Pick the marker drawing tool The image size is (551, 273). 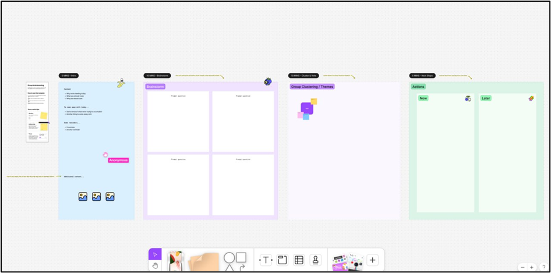click(175, 262)
